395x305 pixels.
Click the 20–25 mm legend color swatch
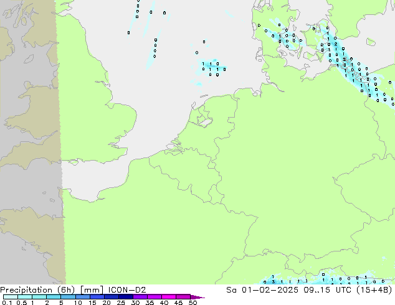pyautogui.click(x=112, y=297)
